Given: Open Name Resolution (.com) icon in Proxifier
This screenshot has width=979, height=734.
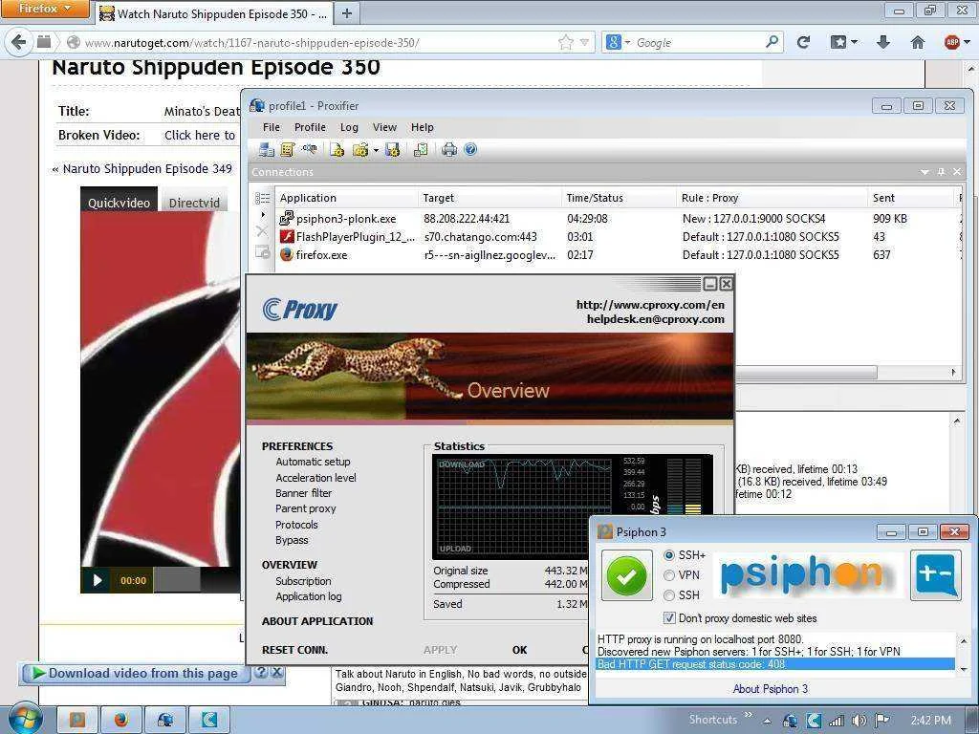Looking at the screenshot, I should tap(309, 150).
